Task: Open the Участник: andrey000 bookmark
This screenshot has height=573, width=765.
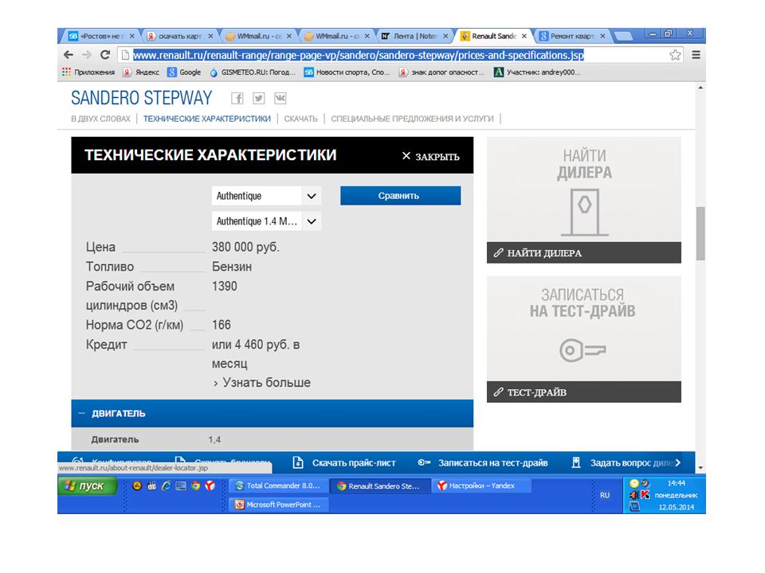Action: point(537,72)
